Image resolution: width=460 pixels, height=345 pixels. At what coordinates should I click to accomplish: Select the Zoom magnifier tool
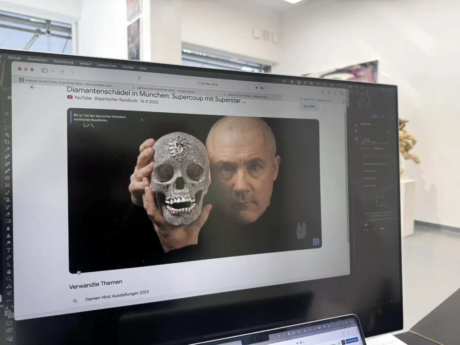[9, 279]
